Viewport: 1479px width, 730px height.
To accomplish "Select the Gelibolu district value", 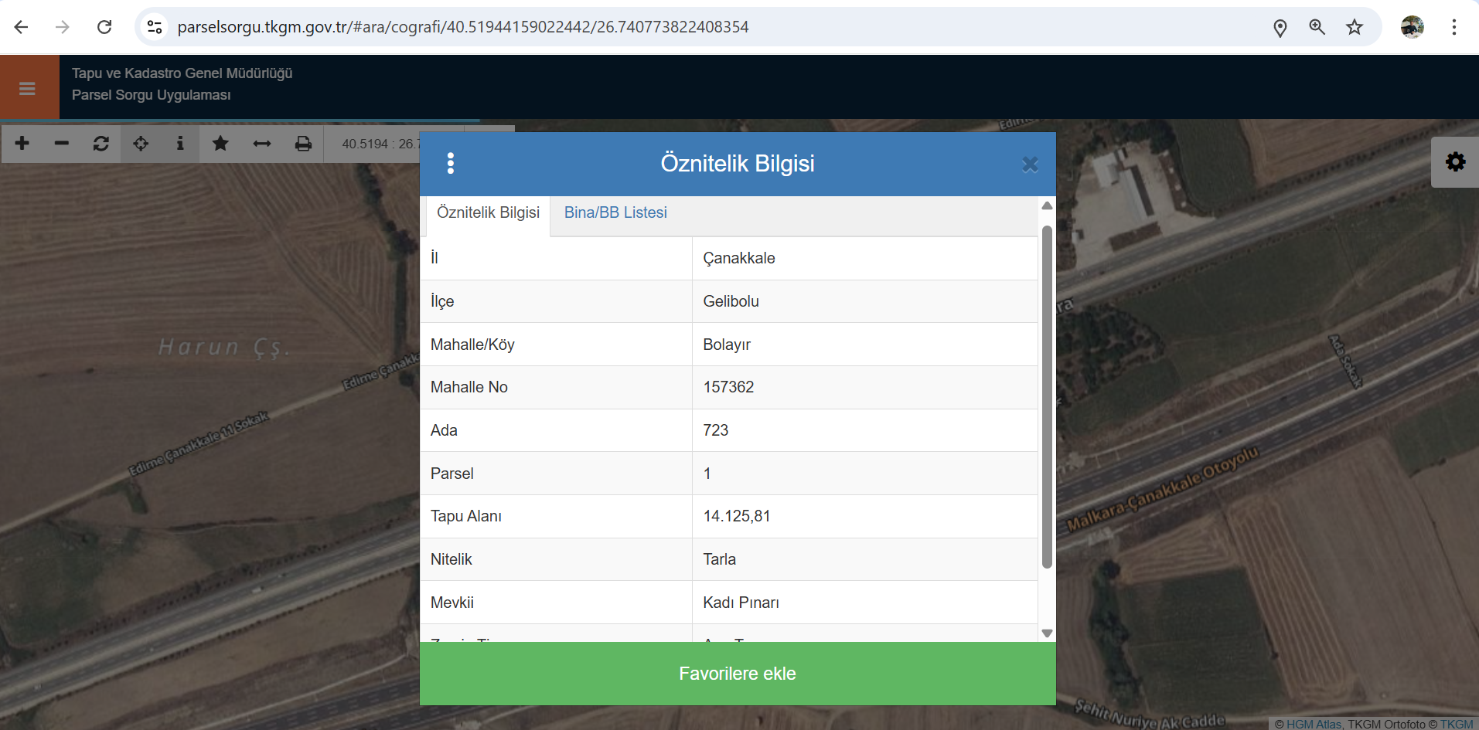I will [731, 301].
